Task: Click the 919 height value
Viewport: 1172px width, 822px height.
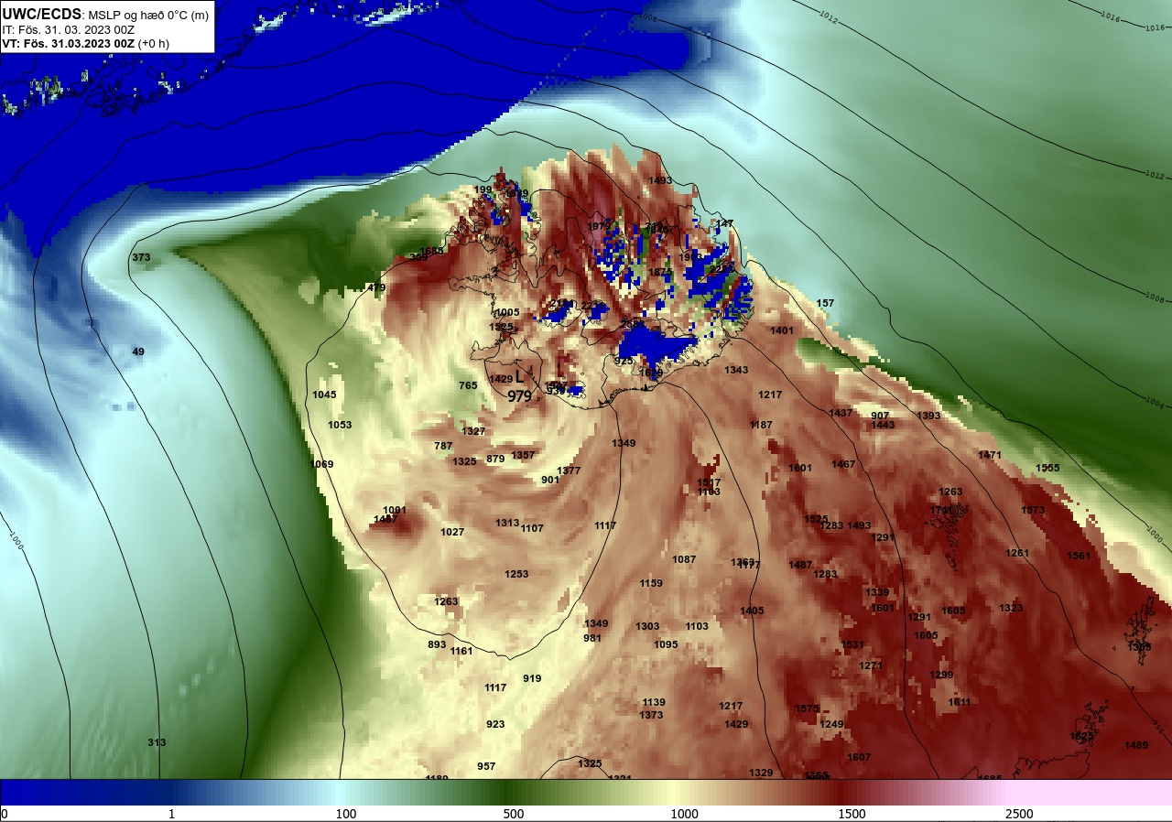Action: click(x=532, y=678)
